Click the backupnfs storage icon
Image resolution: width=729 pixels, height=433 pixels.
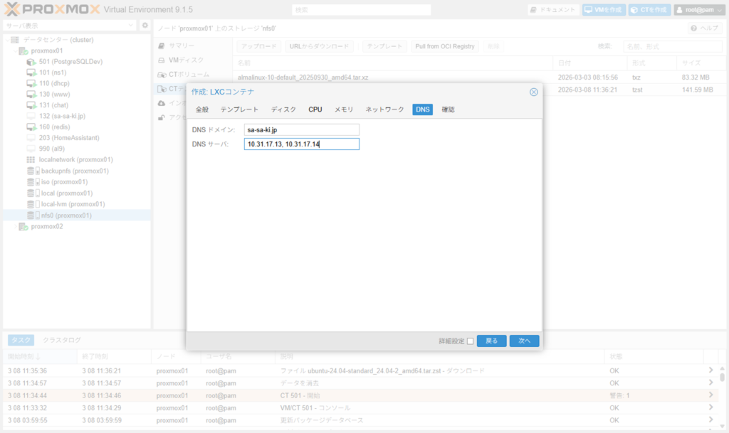tap(31, 171)
